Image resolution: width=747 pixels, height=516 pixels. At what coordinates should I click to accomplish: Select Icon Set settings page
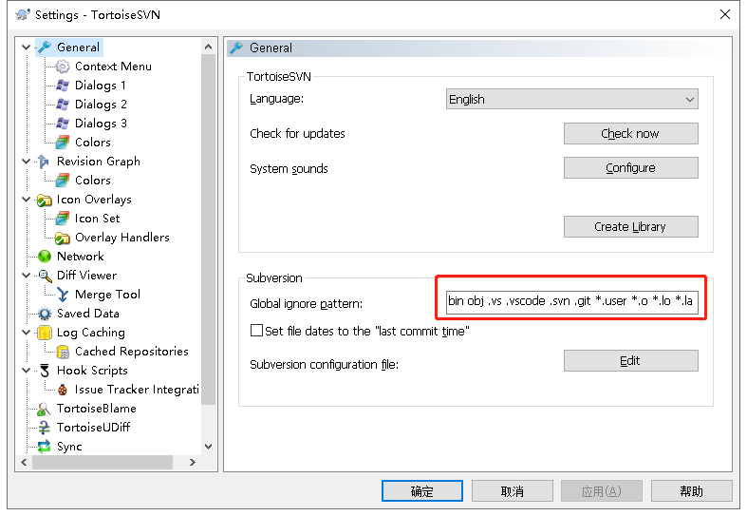[x=97, y=219]
